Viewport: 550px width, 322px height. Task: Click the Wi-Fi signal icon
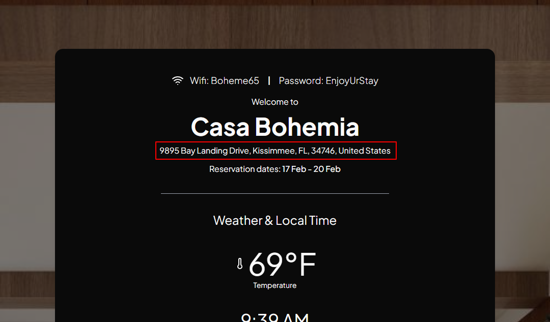click(177, 80)
